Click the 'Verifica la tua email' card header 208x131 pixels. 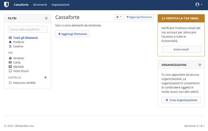click(x=181, y=18)
